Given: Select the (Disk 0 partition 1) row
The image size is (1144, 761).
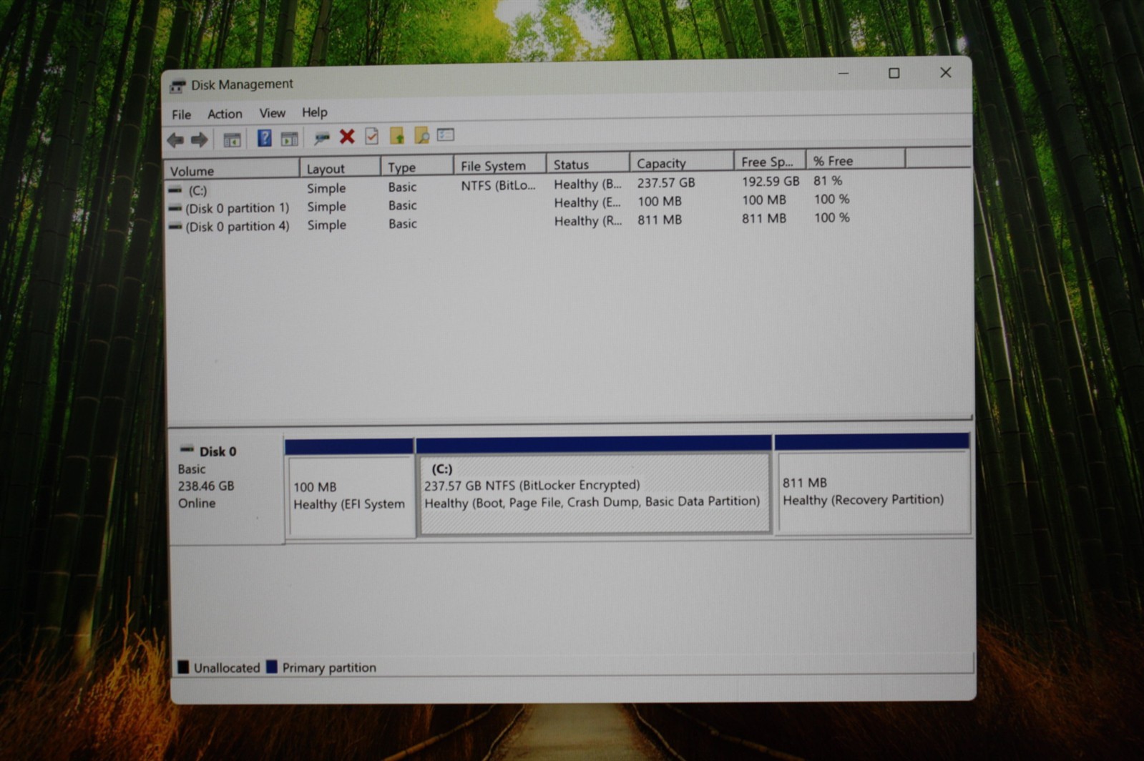Looking at the screenshot, I should pos(508,204).
